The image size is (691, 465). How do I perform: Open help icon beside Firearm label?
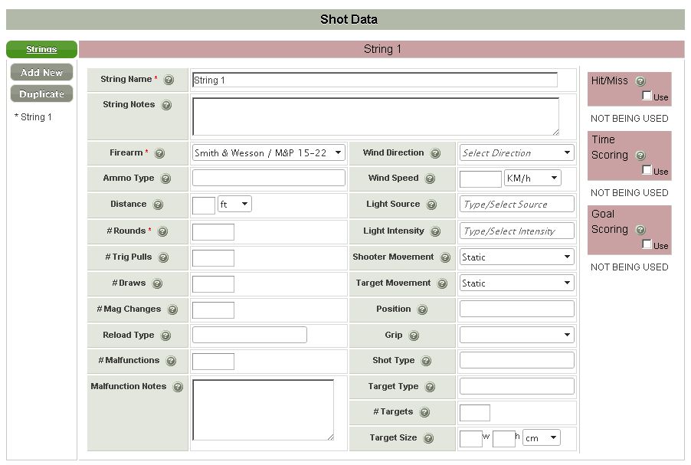pos(159,153)
